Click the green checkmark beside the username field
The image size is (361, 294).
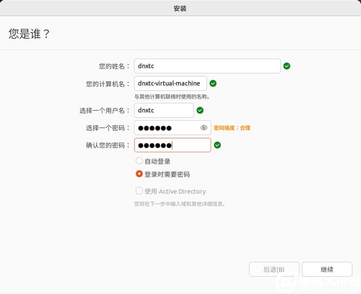tap(200, 110)
